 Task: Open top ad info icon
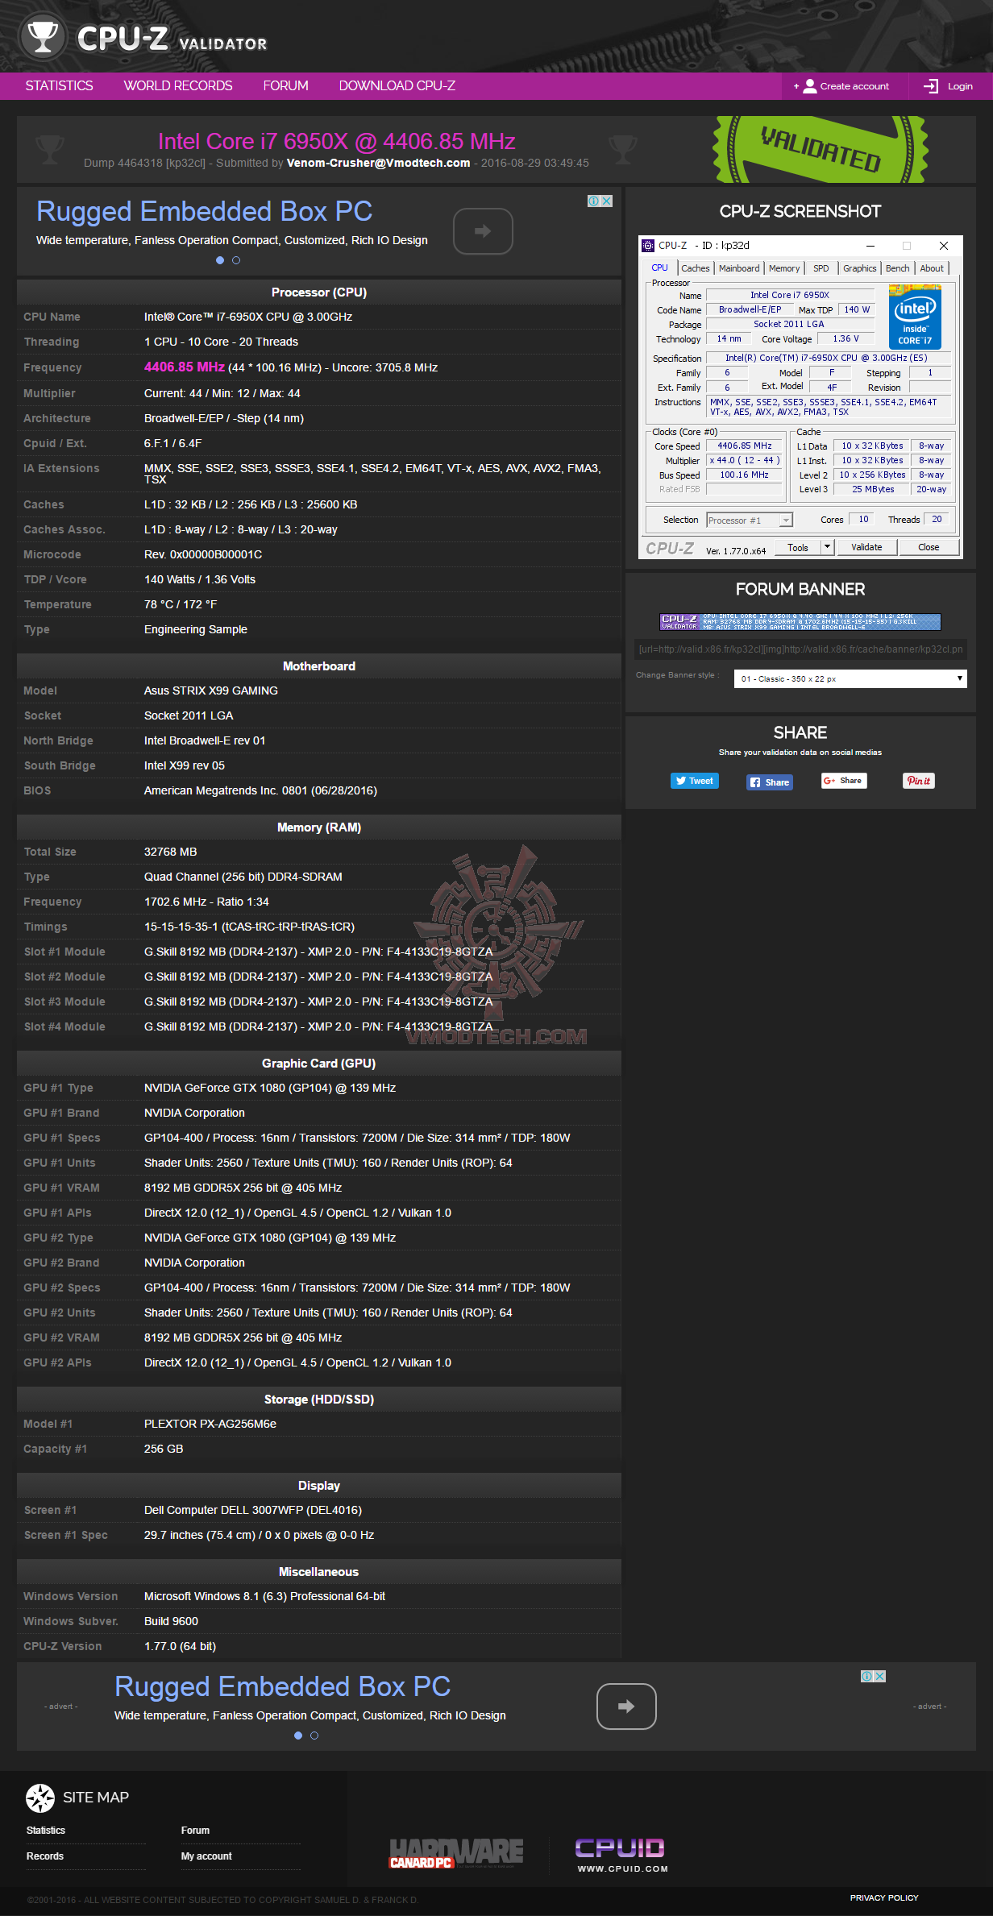(x=594, y=201)
